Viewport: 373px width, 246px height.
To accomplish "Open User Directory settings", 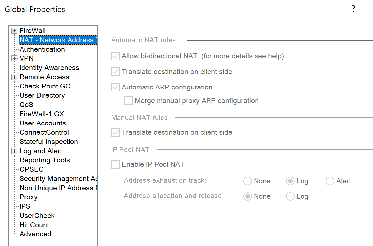I will click(42, 95).
